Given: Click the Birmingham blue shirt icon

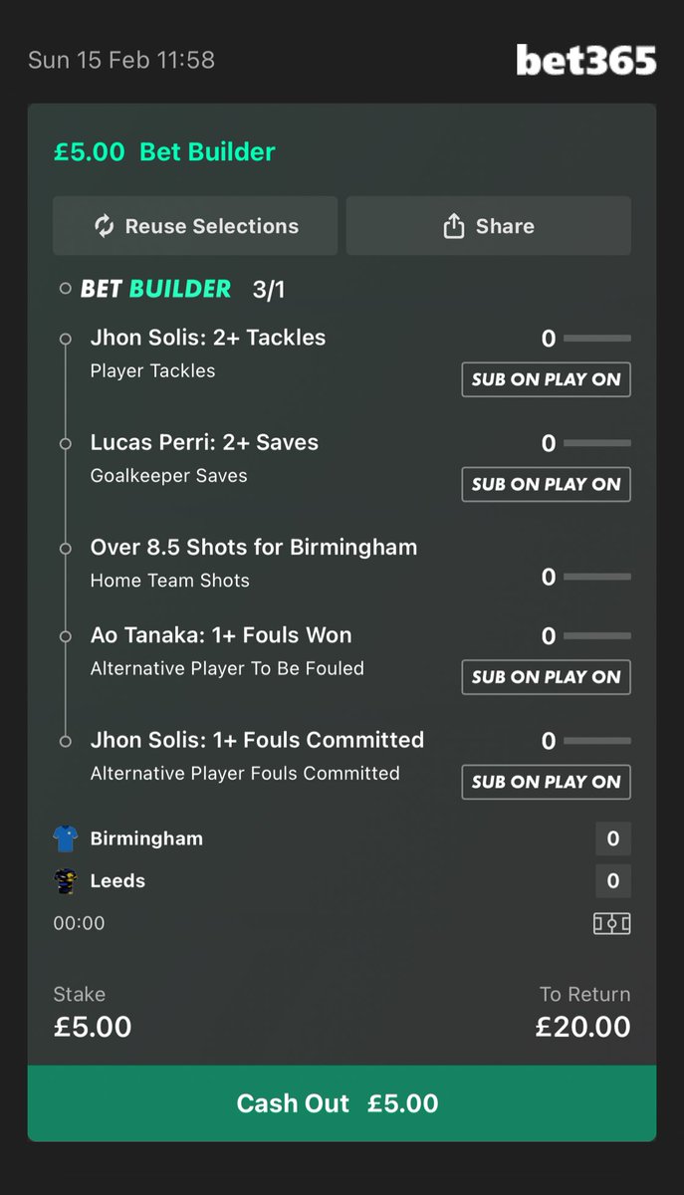Looking at the screenshot, I should (66, 838).
